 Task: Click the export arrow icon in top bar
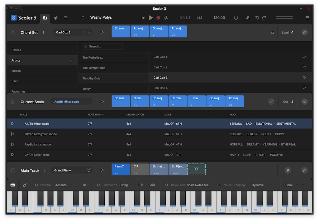[x=248, y=18]
